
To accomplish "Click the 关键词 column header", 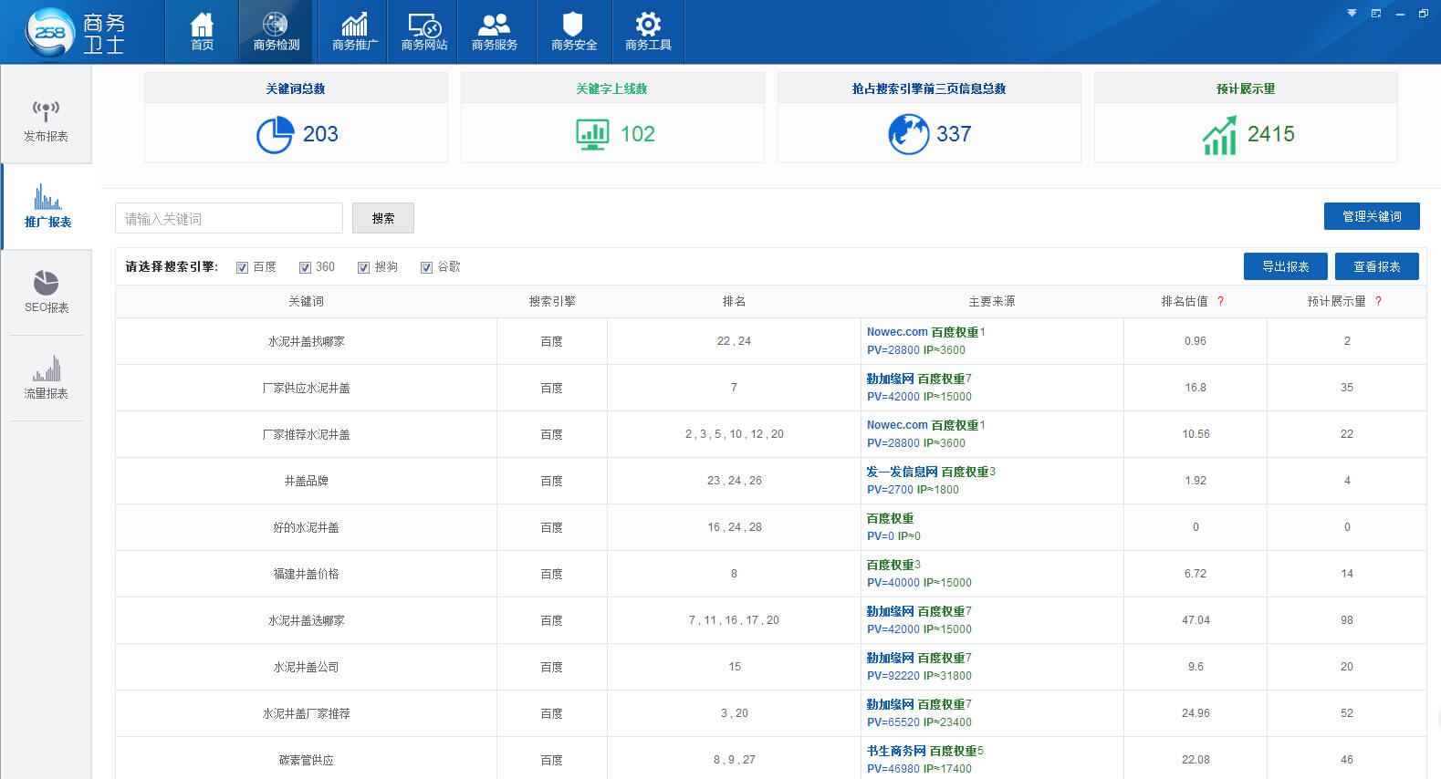I will (x=306, y=302).
